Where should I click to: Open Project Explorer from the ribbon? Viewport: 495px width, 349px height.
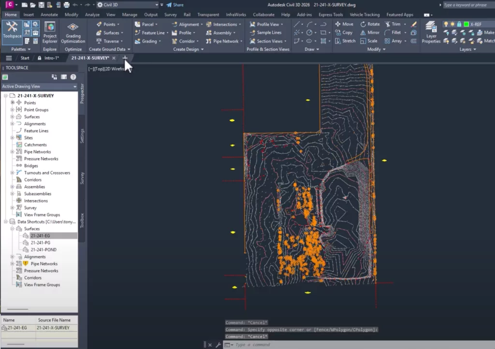coord(49,32)
